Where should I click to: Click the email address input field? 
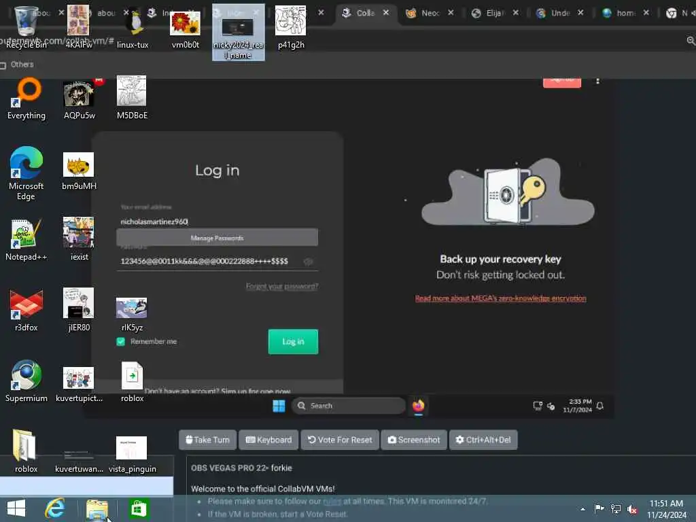pyautogui.click(x=217, y=222)
